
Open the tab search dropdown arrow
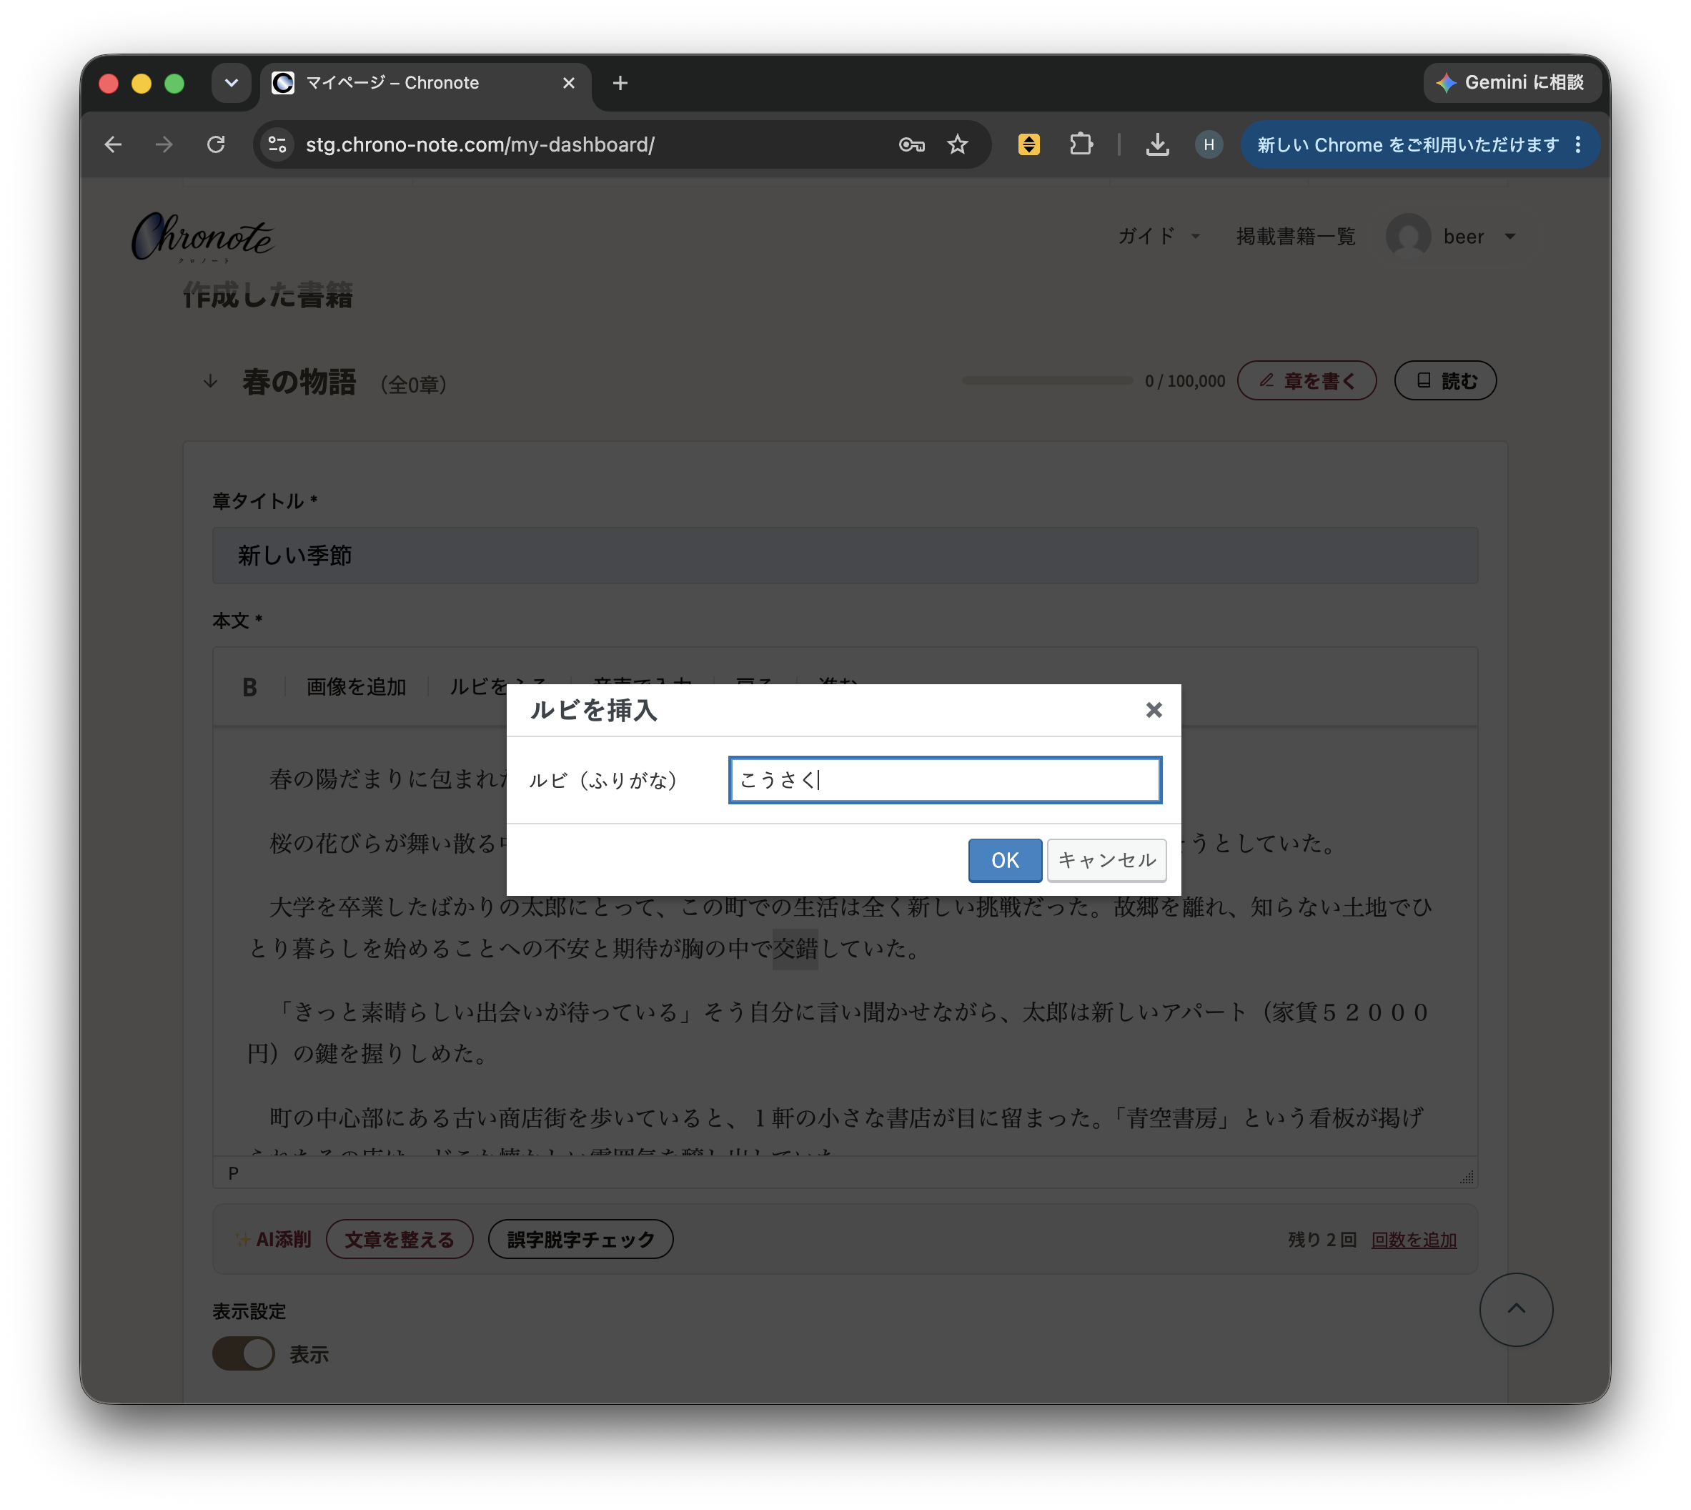click(x=232, y=83)
